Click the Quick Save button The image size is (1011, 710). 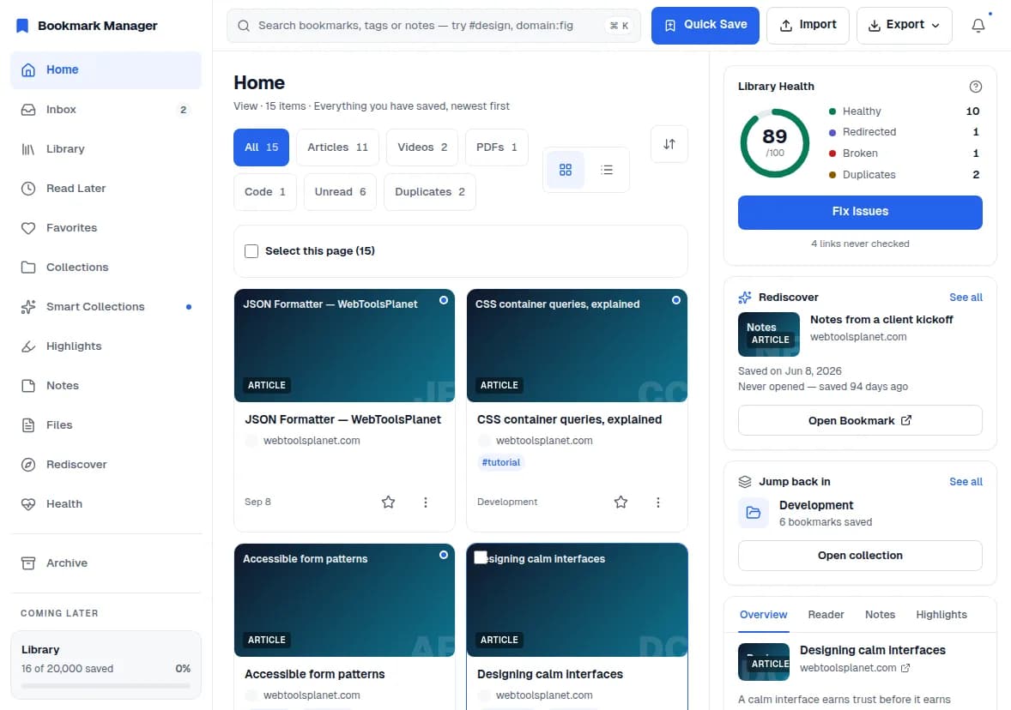click(705, 25)
